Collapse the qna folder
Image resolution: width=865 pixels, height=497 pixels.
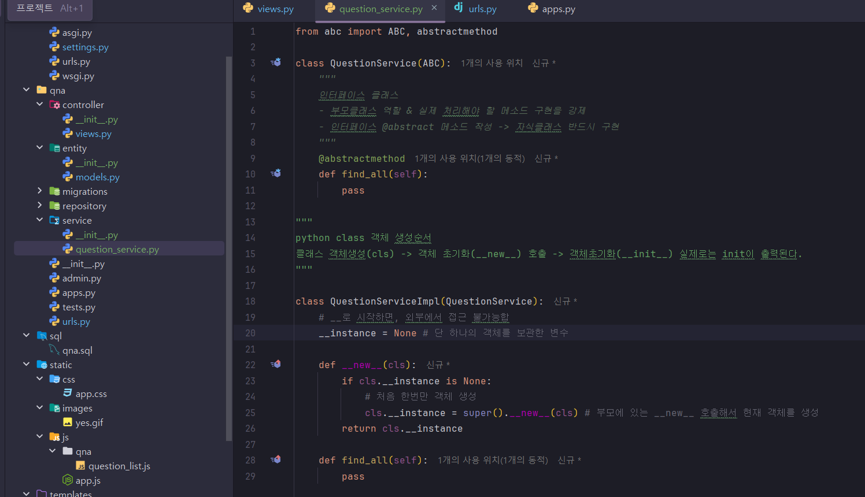pyautogui.click(x=27, y=90)
